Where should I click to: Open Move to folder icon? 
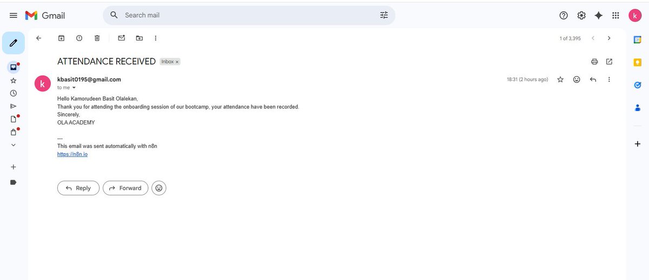coord(139,38)
